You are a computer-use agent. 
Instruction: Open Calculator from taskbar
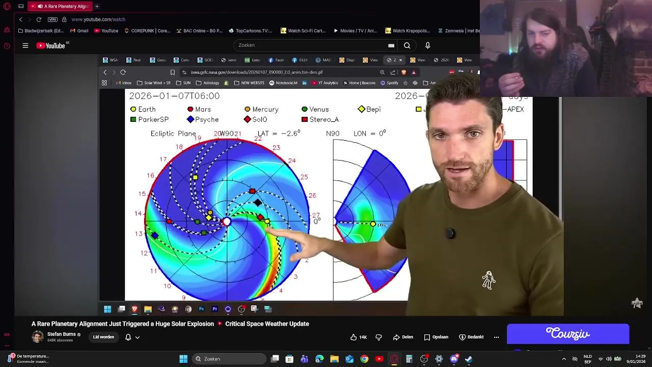click(409, 359)
